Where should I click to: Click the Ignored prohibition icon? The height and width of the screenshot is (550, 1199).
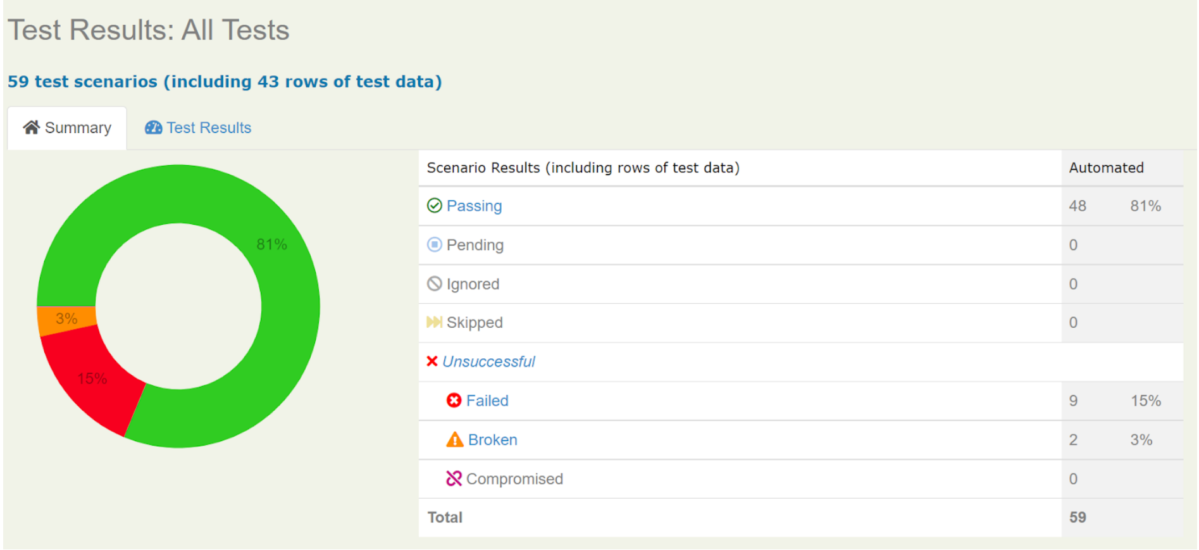tap(435, 284)
